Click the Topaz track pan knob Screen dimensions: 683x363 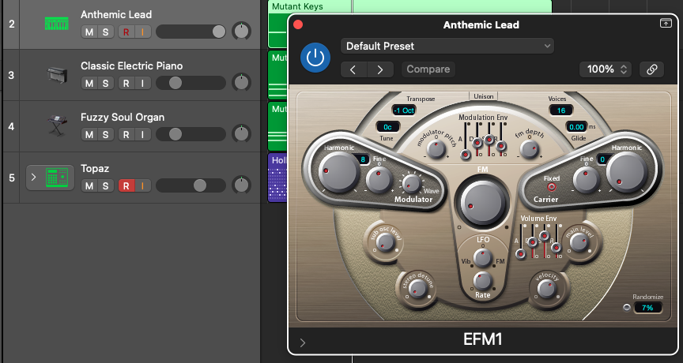coord(241,185)
